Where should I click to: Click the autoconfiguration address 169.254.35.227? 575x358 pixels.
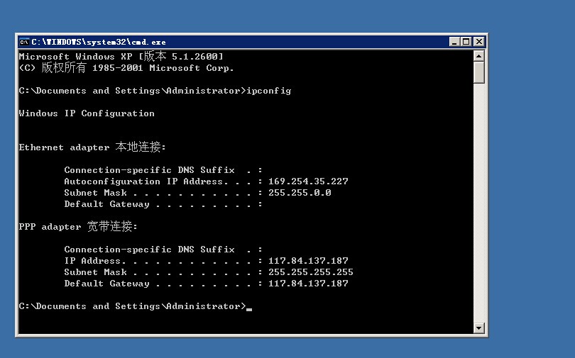click(308, 181)
